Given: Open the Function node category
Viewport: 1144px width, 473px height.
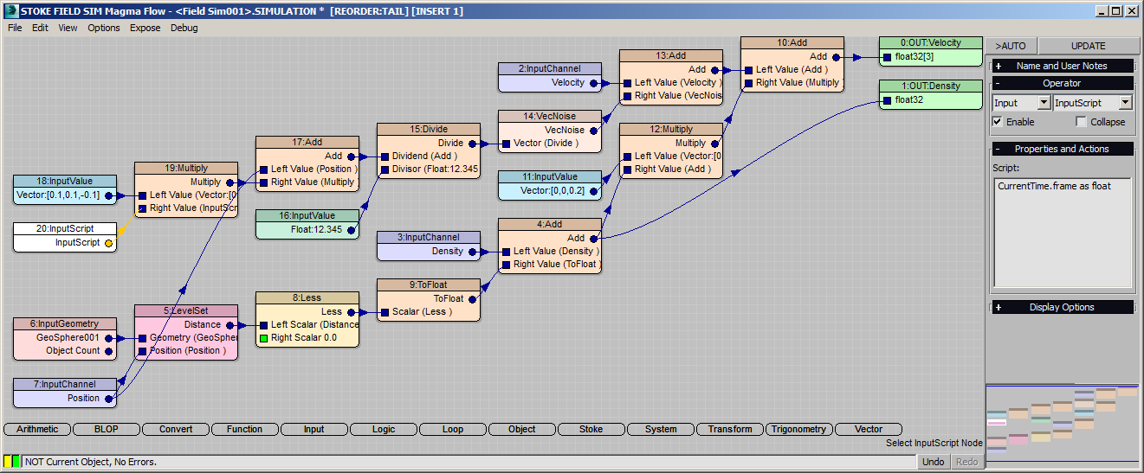Looking at the screenshot, I should click(245, 429).
